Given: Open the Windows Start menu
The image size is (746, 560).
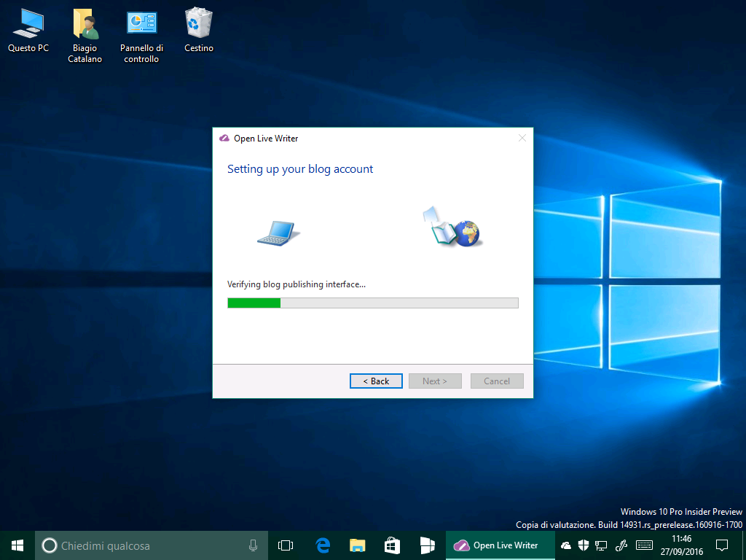Looking at the screenshot, I should coord(17,545).
